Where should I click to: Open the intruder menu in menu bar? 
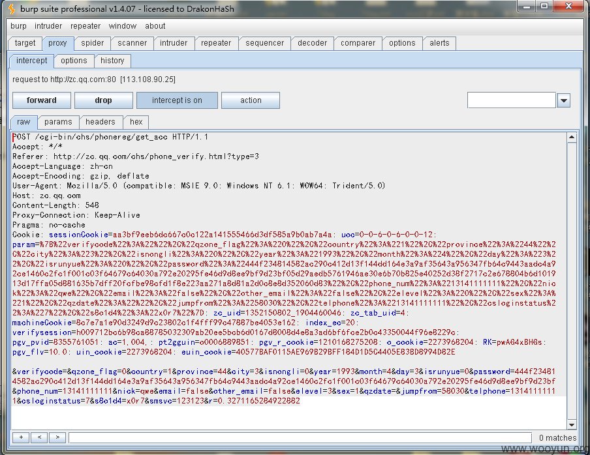point(48,26)
